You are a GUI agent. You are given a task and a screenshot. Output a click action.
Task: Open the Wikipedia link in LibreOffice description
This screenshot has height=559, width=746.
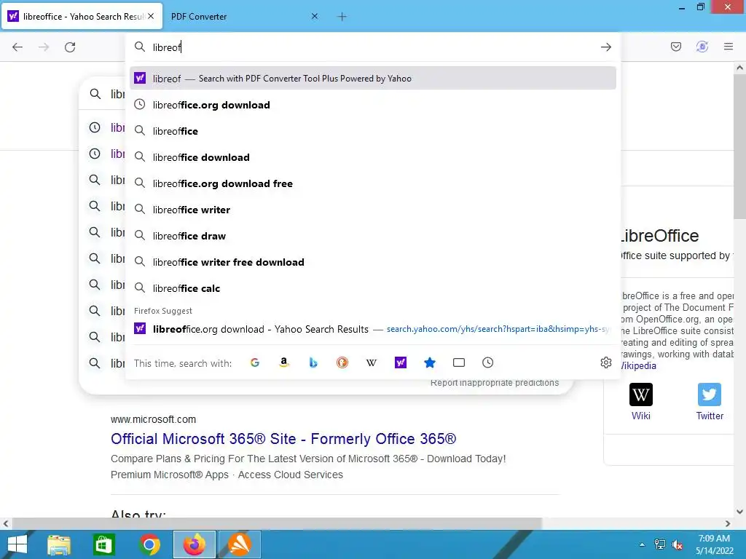pos(639,365)
